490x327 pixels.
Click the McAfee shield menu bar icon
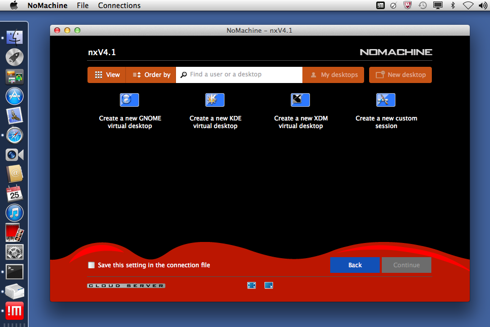pos(408,6)
